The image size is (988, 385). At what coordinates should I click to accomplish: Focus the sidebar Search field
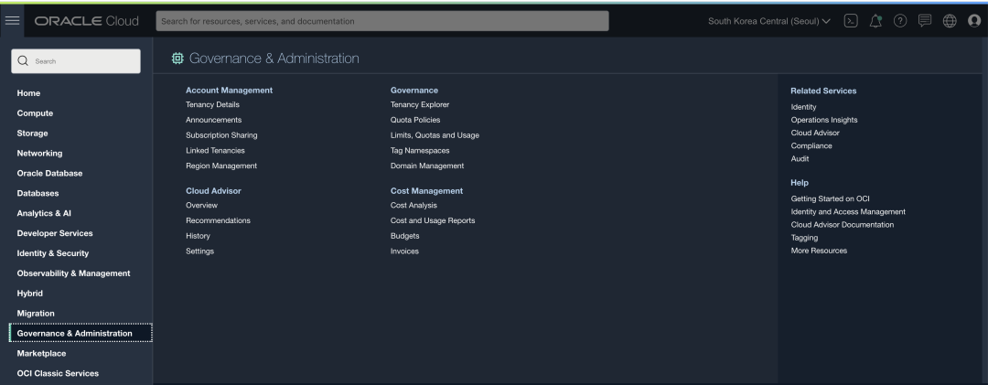[76, 61]
